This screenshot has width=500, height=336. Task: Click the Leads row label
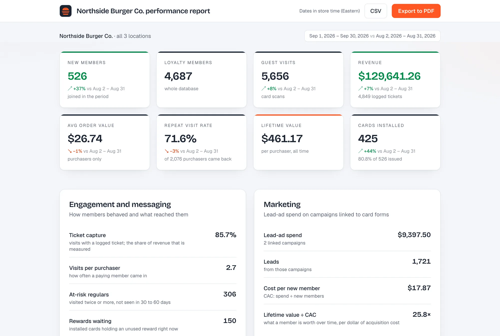pos(271,262)
